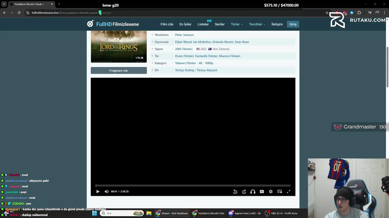Mute the video volume speaker icon
The image size is (389, 218).
(x=106, y=192)
